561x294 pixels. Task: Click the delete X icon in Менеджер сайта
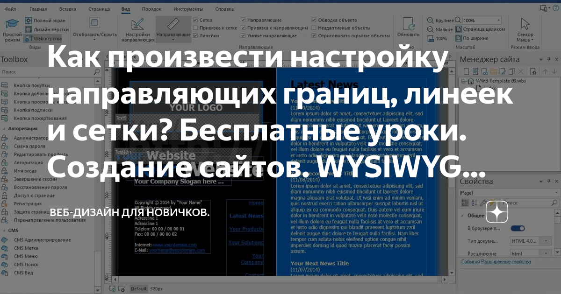tap(521, 71)
